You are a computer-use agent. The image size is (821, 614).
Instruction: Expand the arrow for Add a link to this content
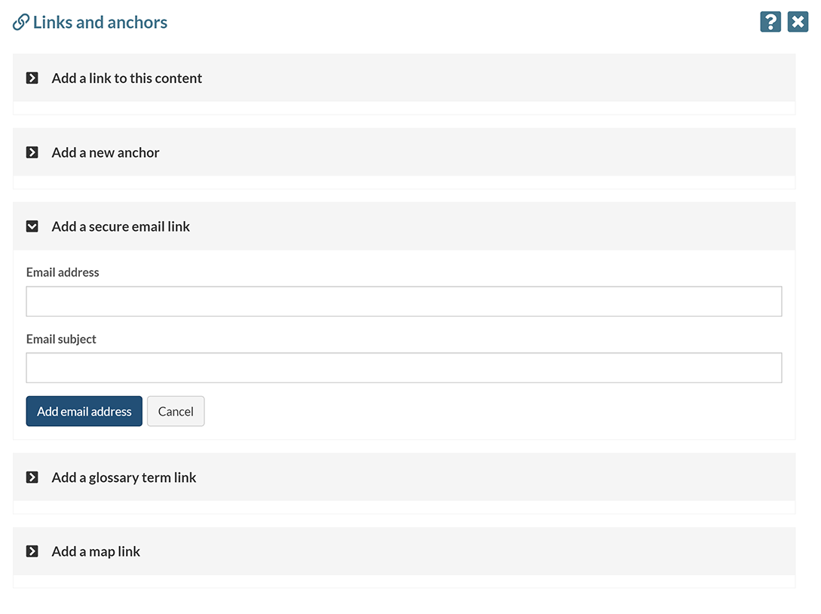click(x=32, y=78)
